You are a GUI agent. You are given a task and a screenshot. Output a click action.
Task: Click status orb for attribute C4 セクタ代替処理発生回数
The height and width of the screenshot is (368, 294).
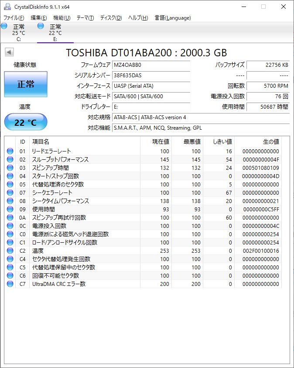[10, 259]
